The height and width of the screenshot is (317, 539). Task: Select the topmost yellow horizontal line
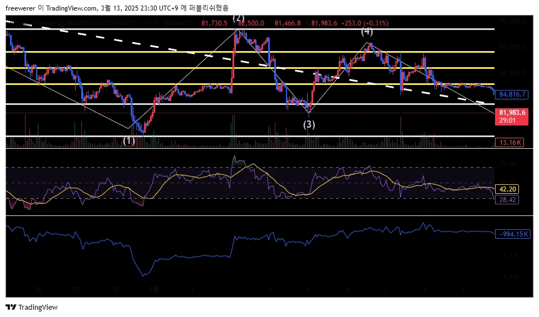250,52
